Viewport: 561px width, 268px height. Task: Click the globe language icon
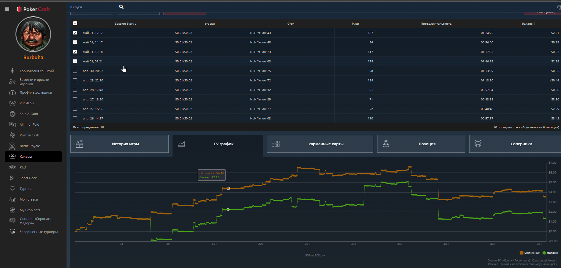pyautogui.click(x=559, y=7)
